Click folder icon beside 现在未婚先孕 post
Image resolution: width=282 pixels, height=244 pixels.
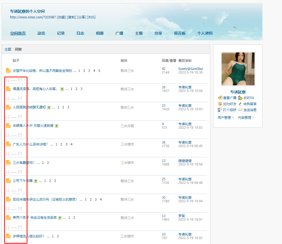(8, 199)
